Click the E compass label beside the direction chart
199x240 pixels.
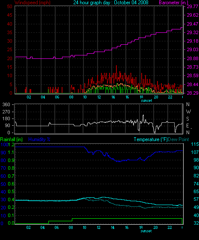tap(187, 126)
